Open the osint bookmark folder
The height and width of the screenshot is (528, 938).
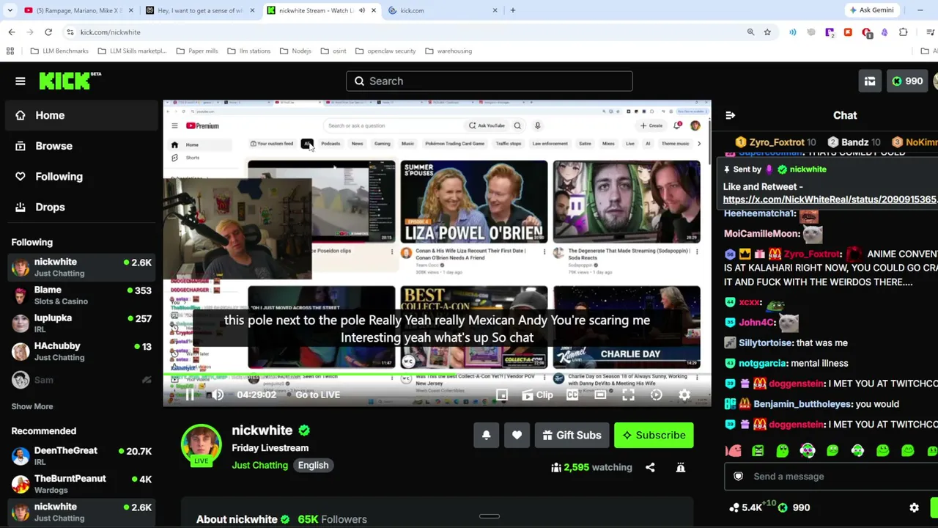point(333,51)
